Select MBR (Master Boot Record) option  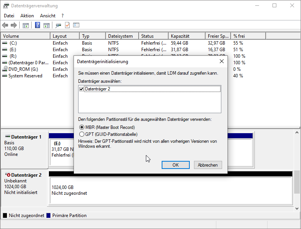click(82, 127)
